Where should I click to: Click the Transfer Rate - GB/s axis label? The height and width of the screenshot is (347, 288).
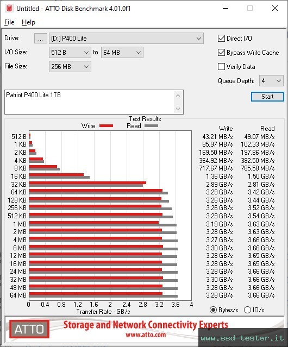[103, 312]
